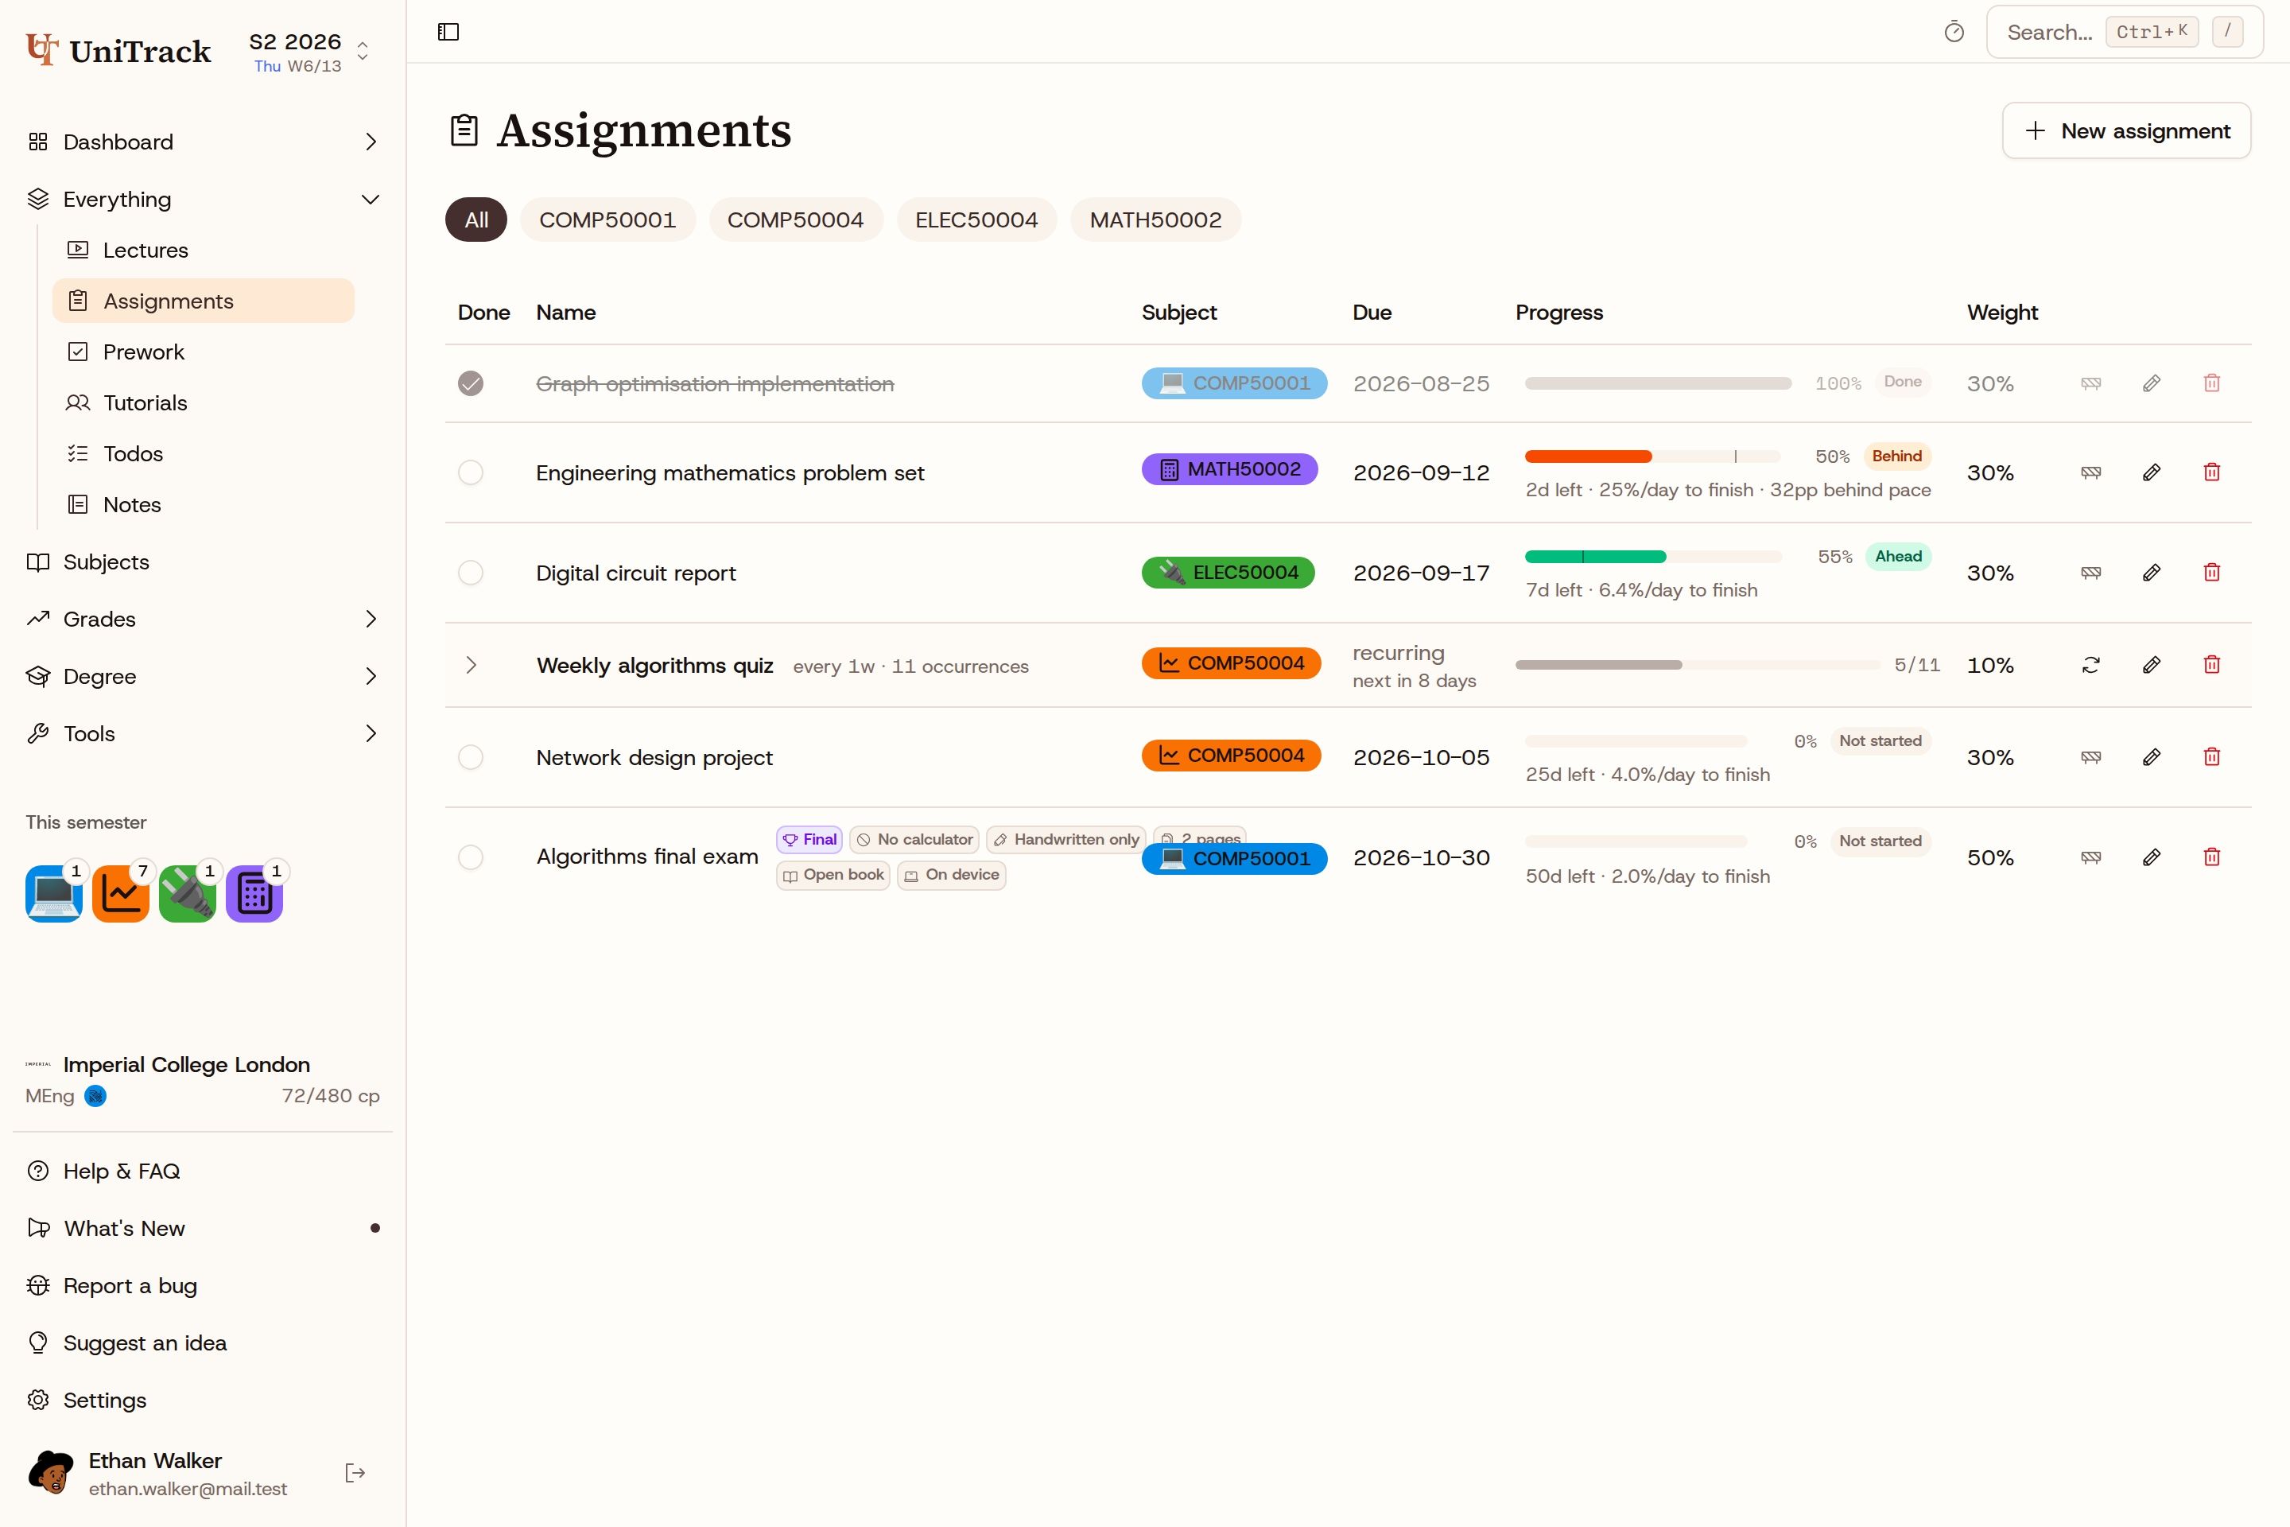Delete Weekly algorithms quiz
2290x1527 pixels.
click(2211, 665)
